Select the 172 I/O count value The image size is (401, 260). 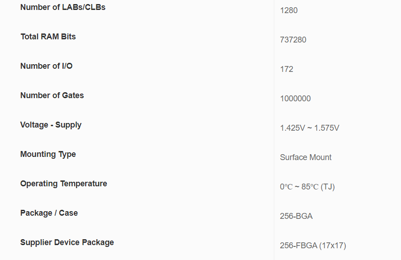coord(286,69)
